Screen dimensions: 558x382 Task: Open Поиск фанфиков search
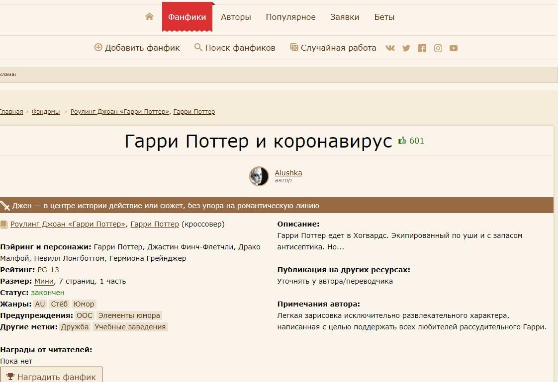point(235,48)
